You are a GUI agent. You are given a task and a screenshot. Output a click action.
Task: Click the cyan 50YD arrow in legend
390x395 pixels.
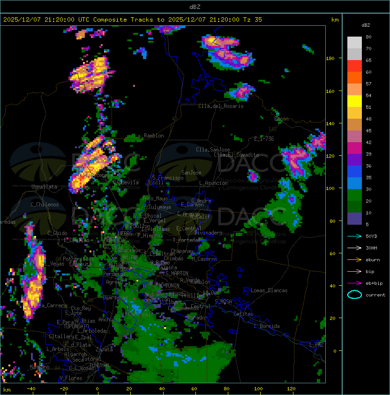pyautogui.click(x=354, y=236)
